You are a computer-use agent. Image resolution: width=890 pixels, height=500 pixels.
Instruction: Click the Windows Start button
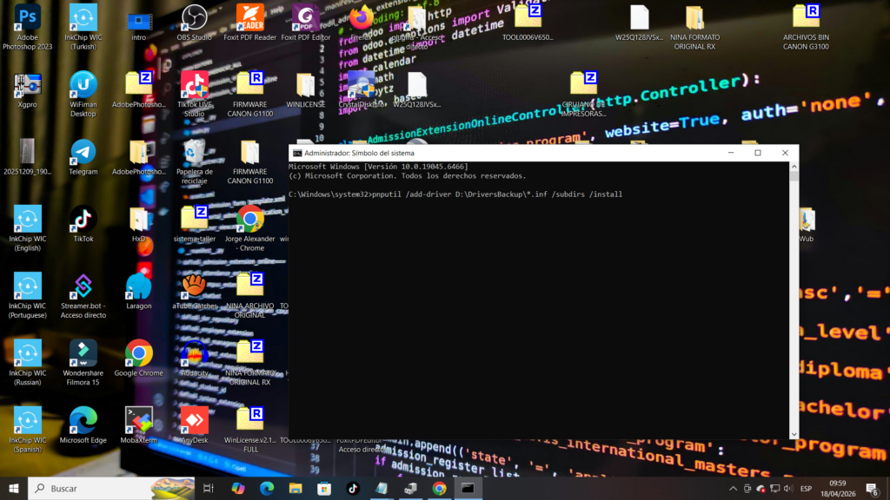[x=14, y=488]
